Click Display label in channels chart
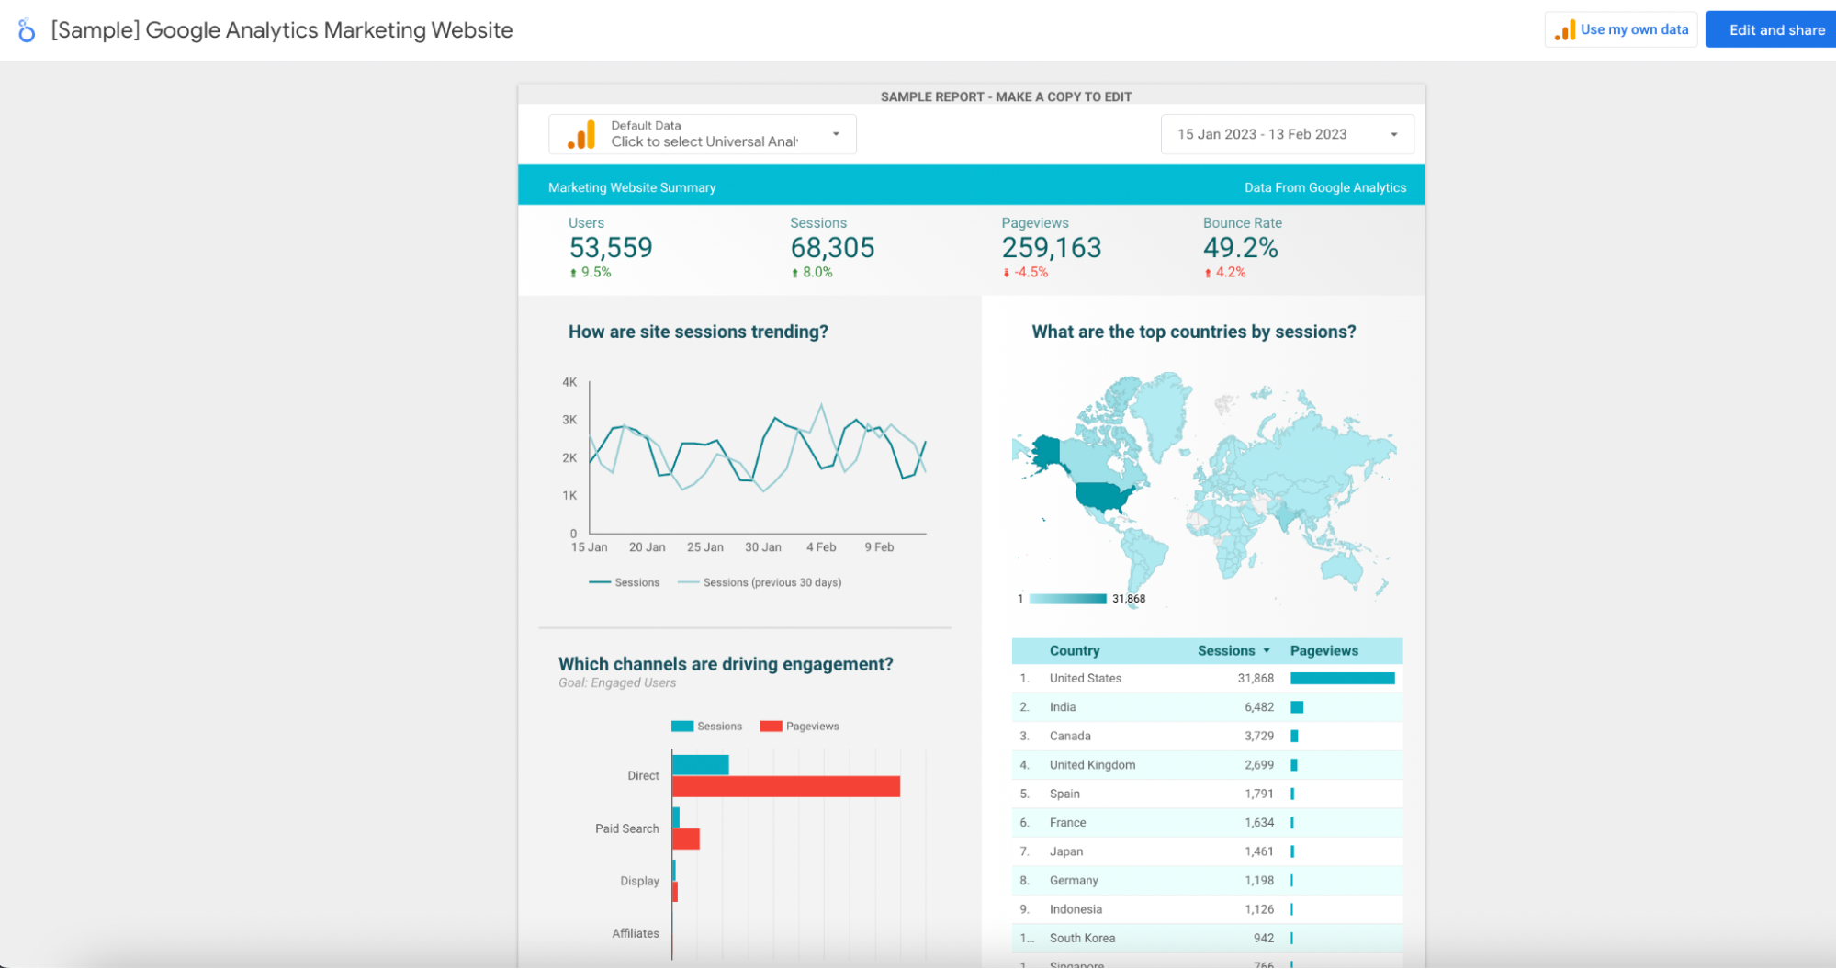Screen dimensions: 1836x969 click(639, 882)
